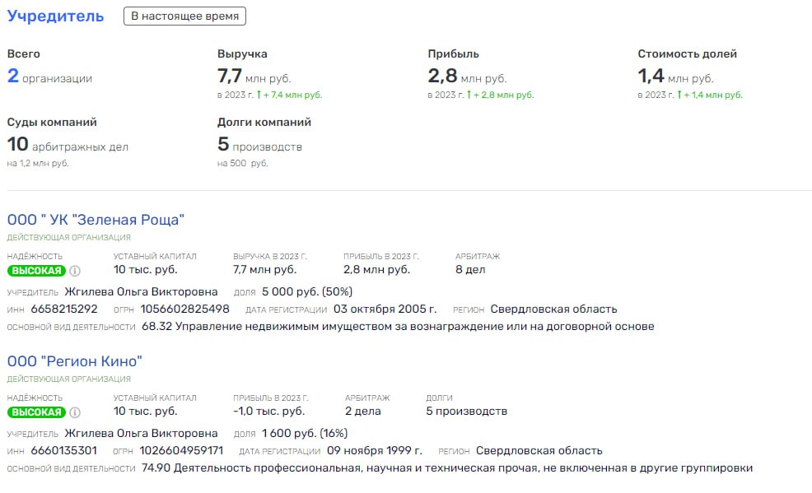
Task: Select the '5 производств' company debts figure in summary
Action: click(x=259, y=144)
